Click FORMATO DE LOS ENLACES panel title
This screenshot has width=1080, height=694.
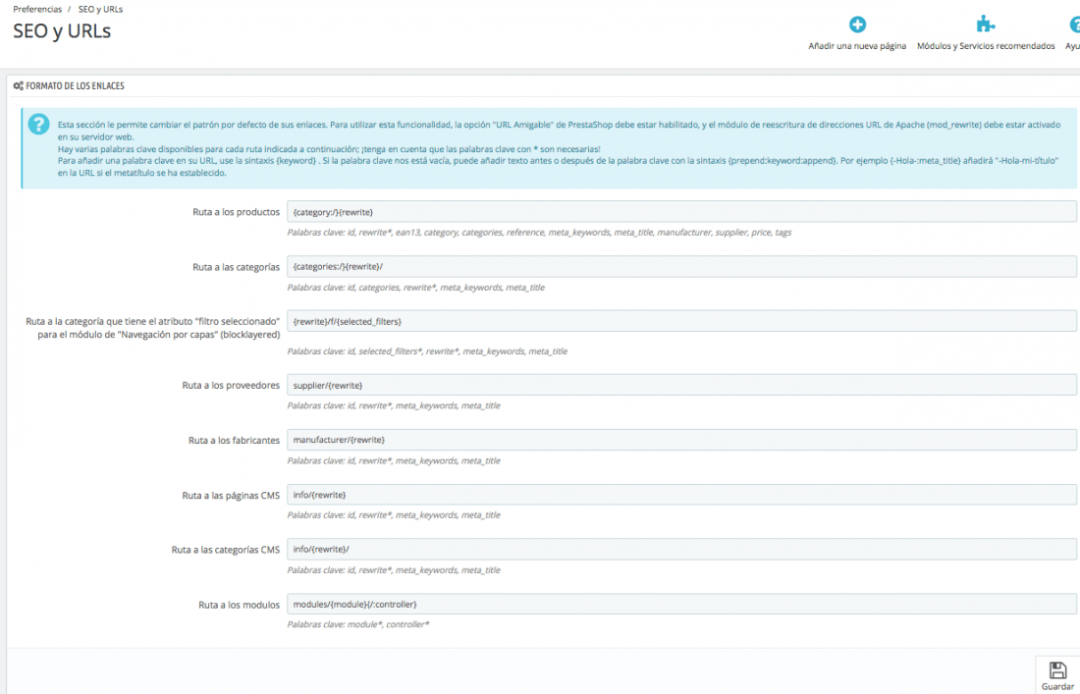pos(75,86)
